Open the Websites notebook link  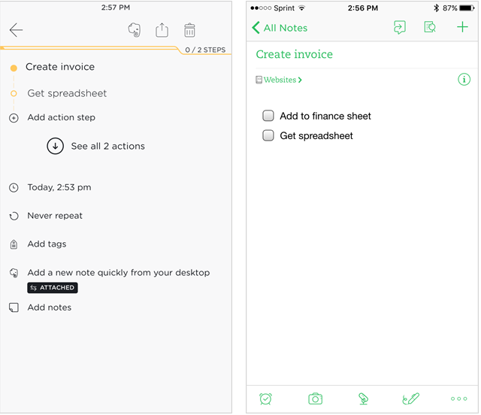point(280,80)
